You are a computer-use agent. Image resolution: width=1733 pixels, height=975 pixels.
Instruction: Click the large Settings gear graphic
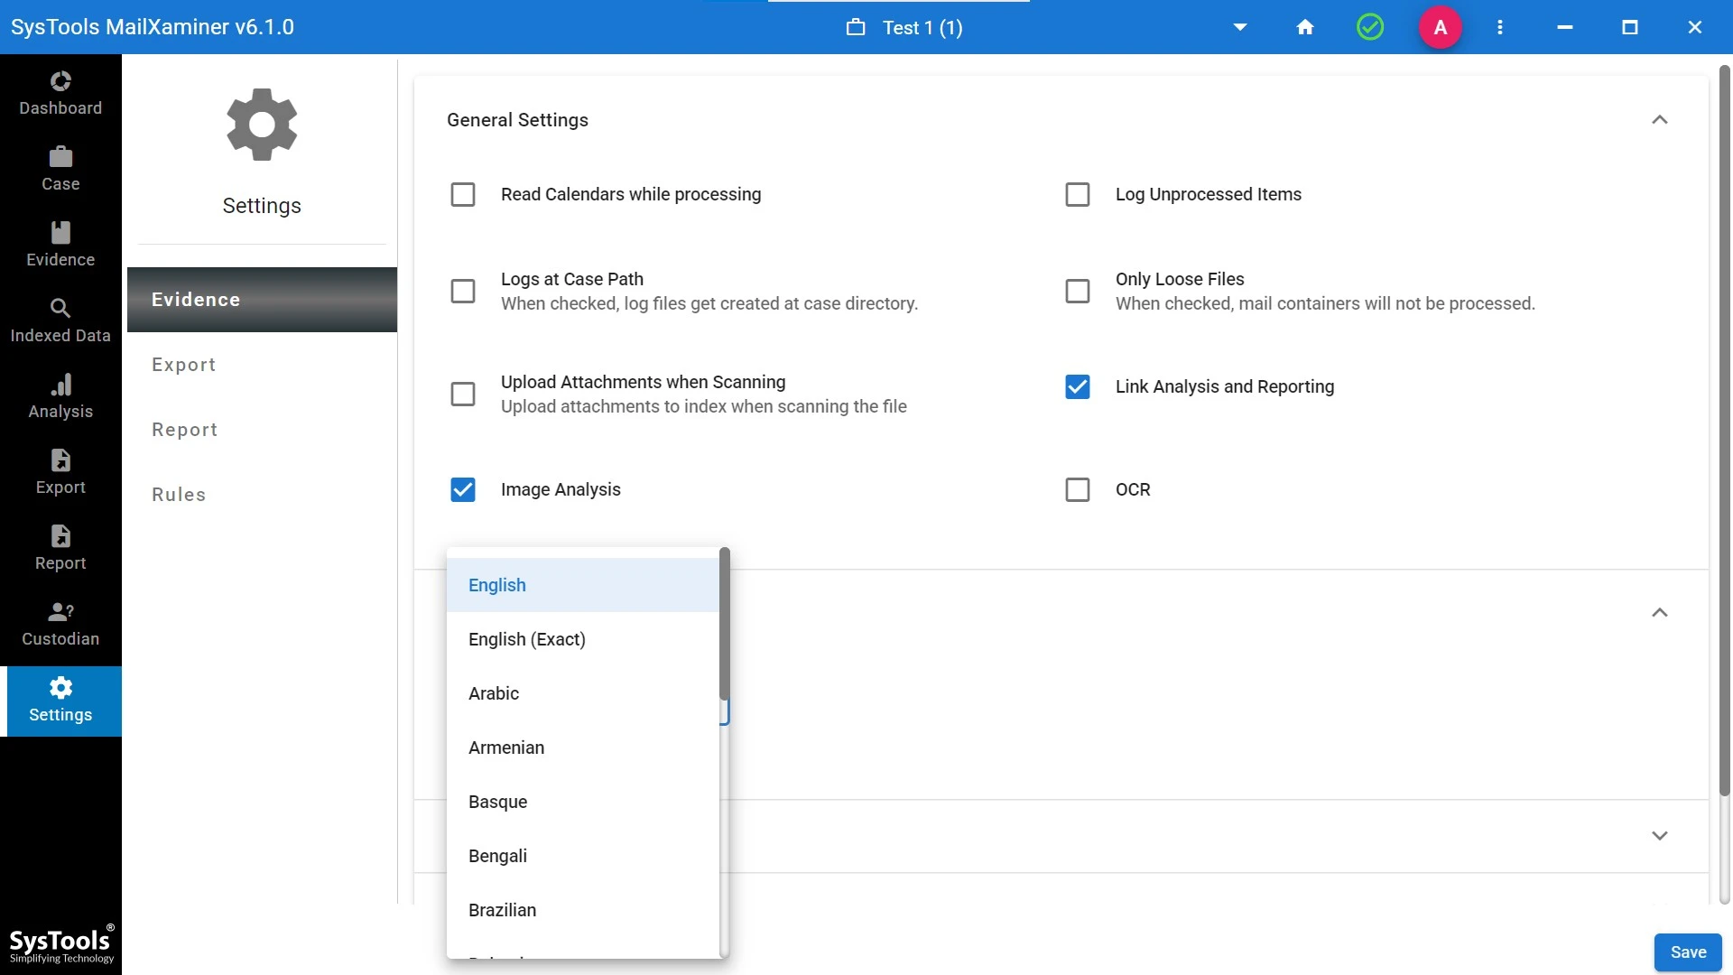tap(262, 125)
